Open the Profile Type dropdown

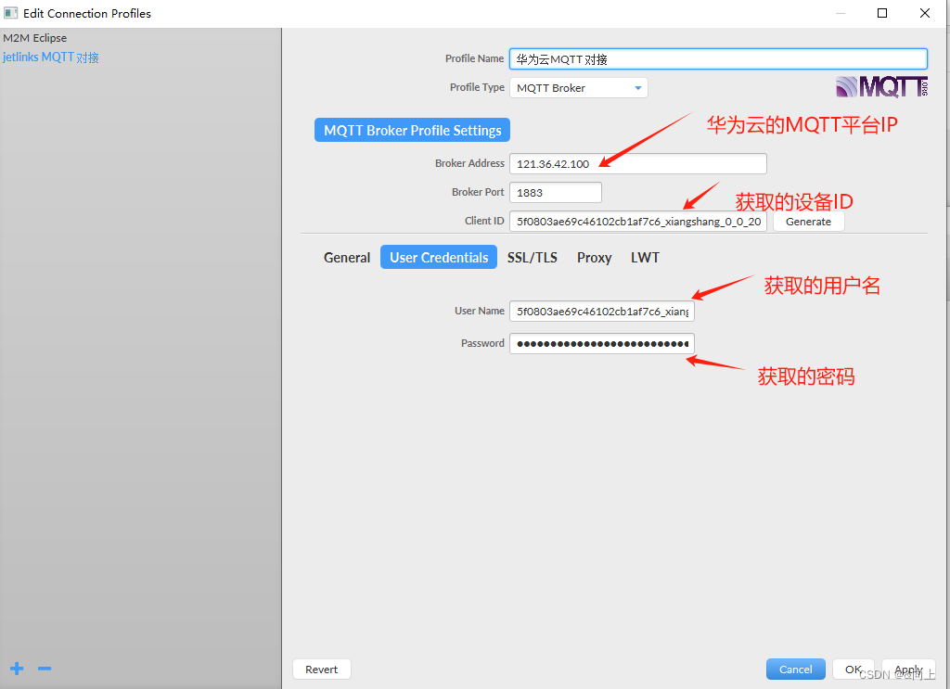coord(579,88)
